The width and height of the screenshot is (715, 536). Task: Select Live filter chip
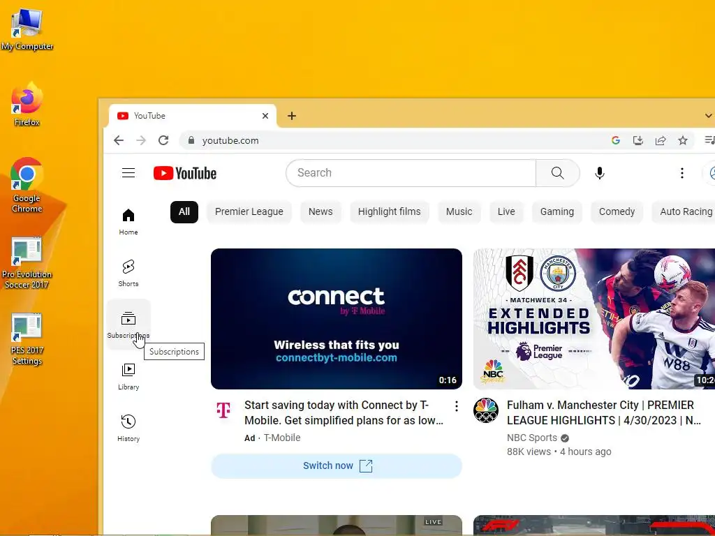coord(506,212)
